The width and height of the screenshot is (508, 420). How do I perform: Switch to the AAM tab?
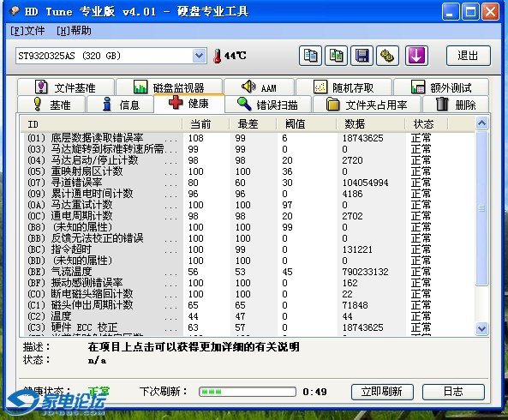pyautogui.click(x=260, y=87)
